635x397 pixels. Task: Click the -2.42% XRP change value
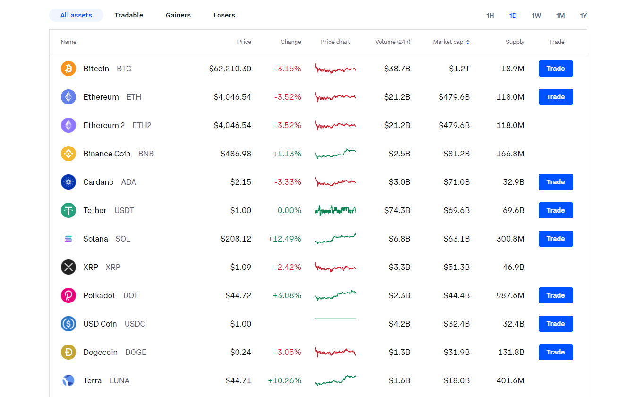click(288, 267)
